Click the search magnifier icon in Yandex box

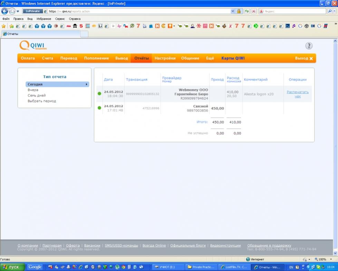pos(330,11)
